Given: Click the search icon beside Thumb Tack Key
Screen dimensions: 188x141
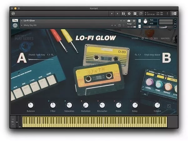Looking at the screenshot, I should coord(52,55).
